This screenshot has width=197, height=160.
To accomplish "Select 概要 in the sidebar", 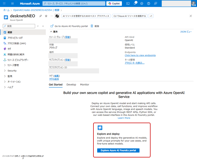I will (x=23, y=32).
